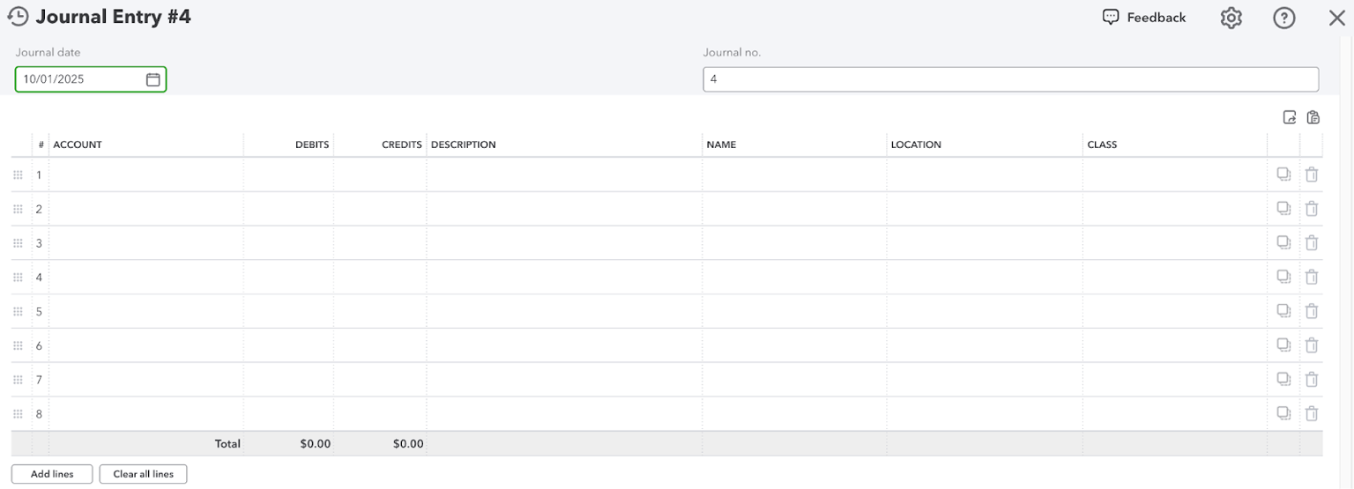Click the Feedback button
Screen dimensions: 1354x489
pos(1144,18)
